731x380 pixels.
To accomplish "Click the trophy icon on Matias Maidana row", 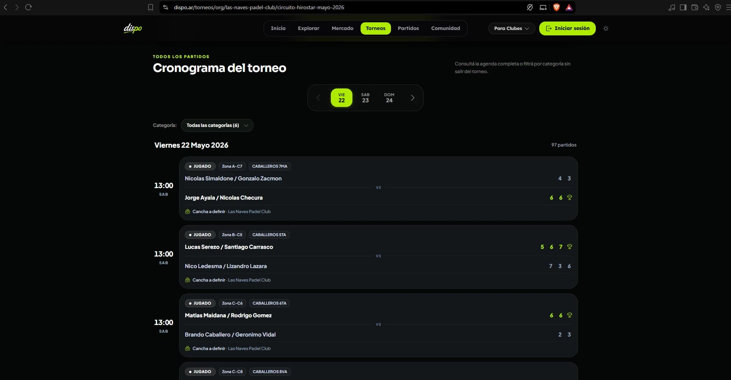I will pos(570,315).
